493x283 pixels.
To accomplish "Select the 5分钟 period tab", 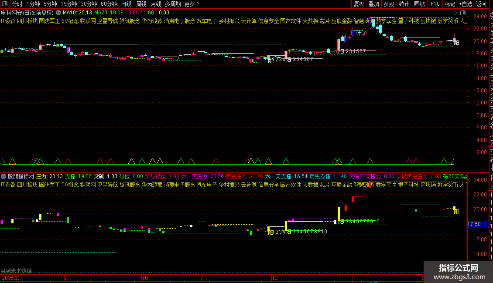I will pos(50,4).
